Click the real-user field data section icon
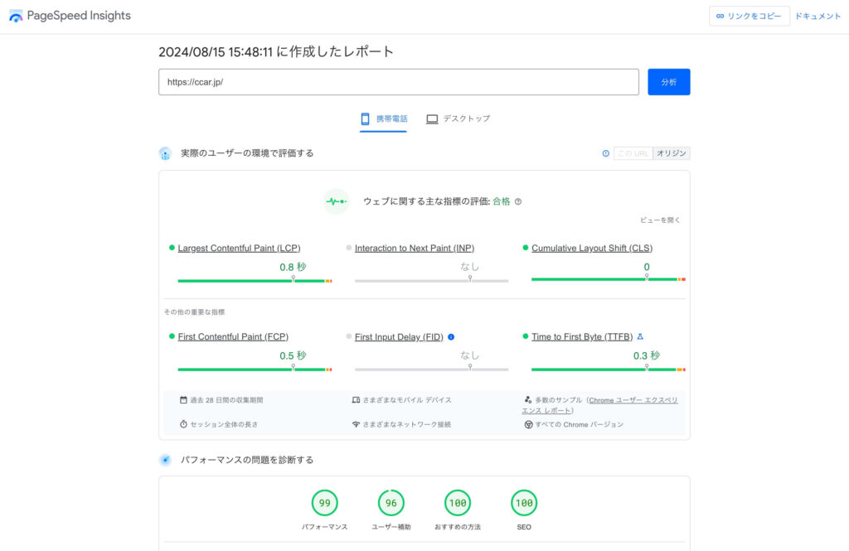The height and width of the screenshot is (551, 849). (166, 153)
